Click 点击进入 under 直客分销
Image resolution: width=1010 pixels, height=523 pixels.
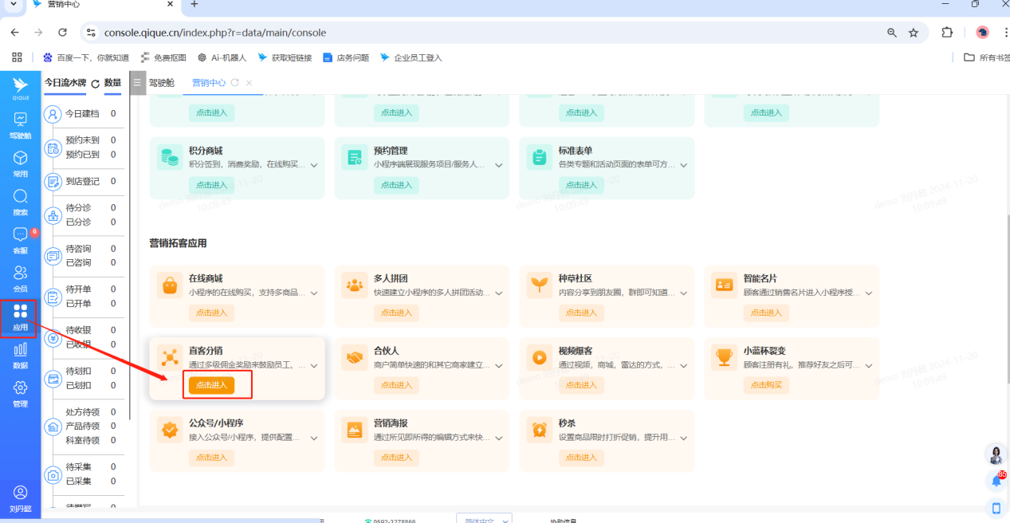211,385
